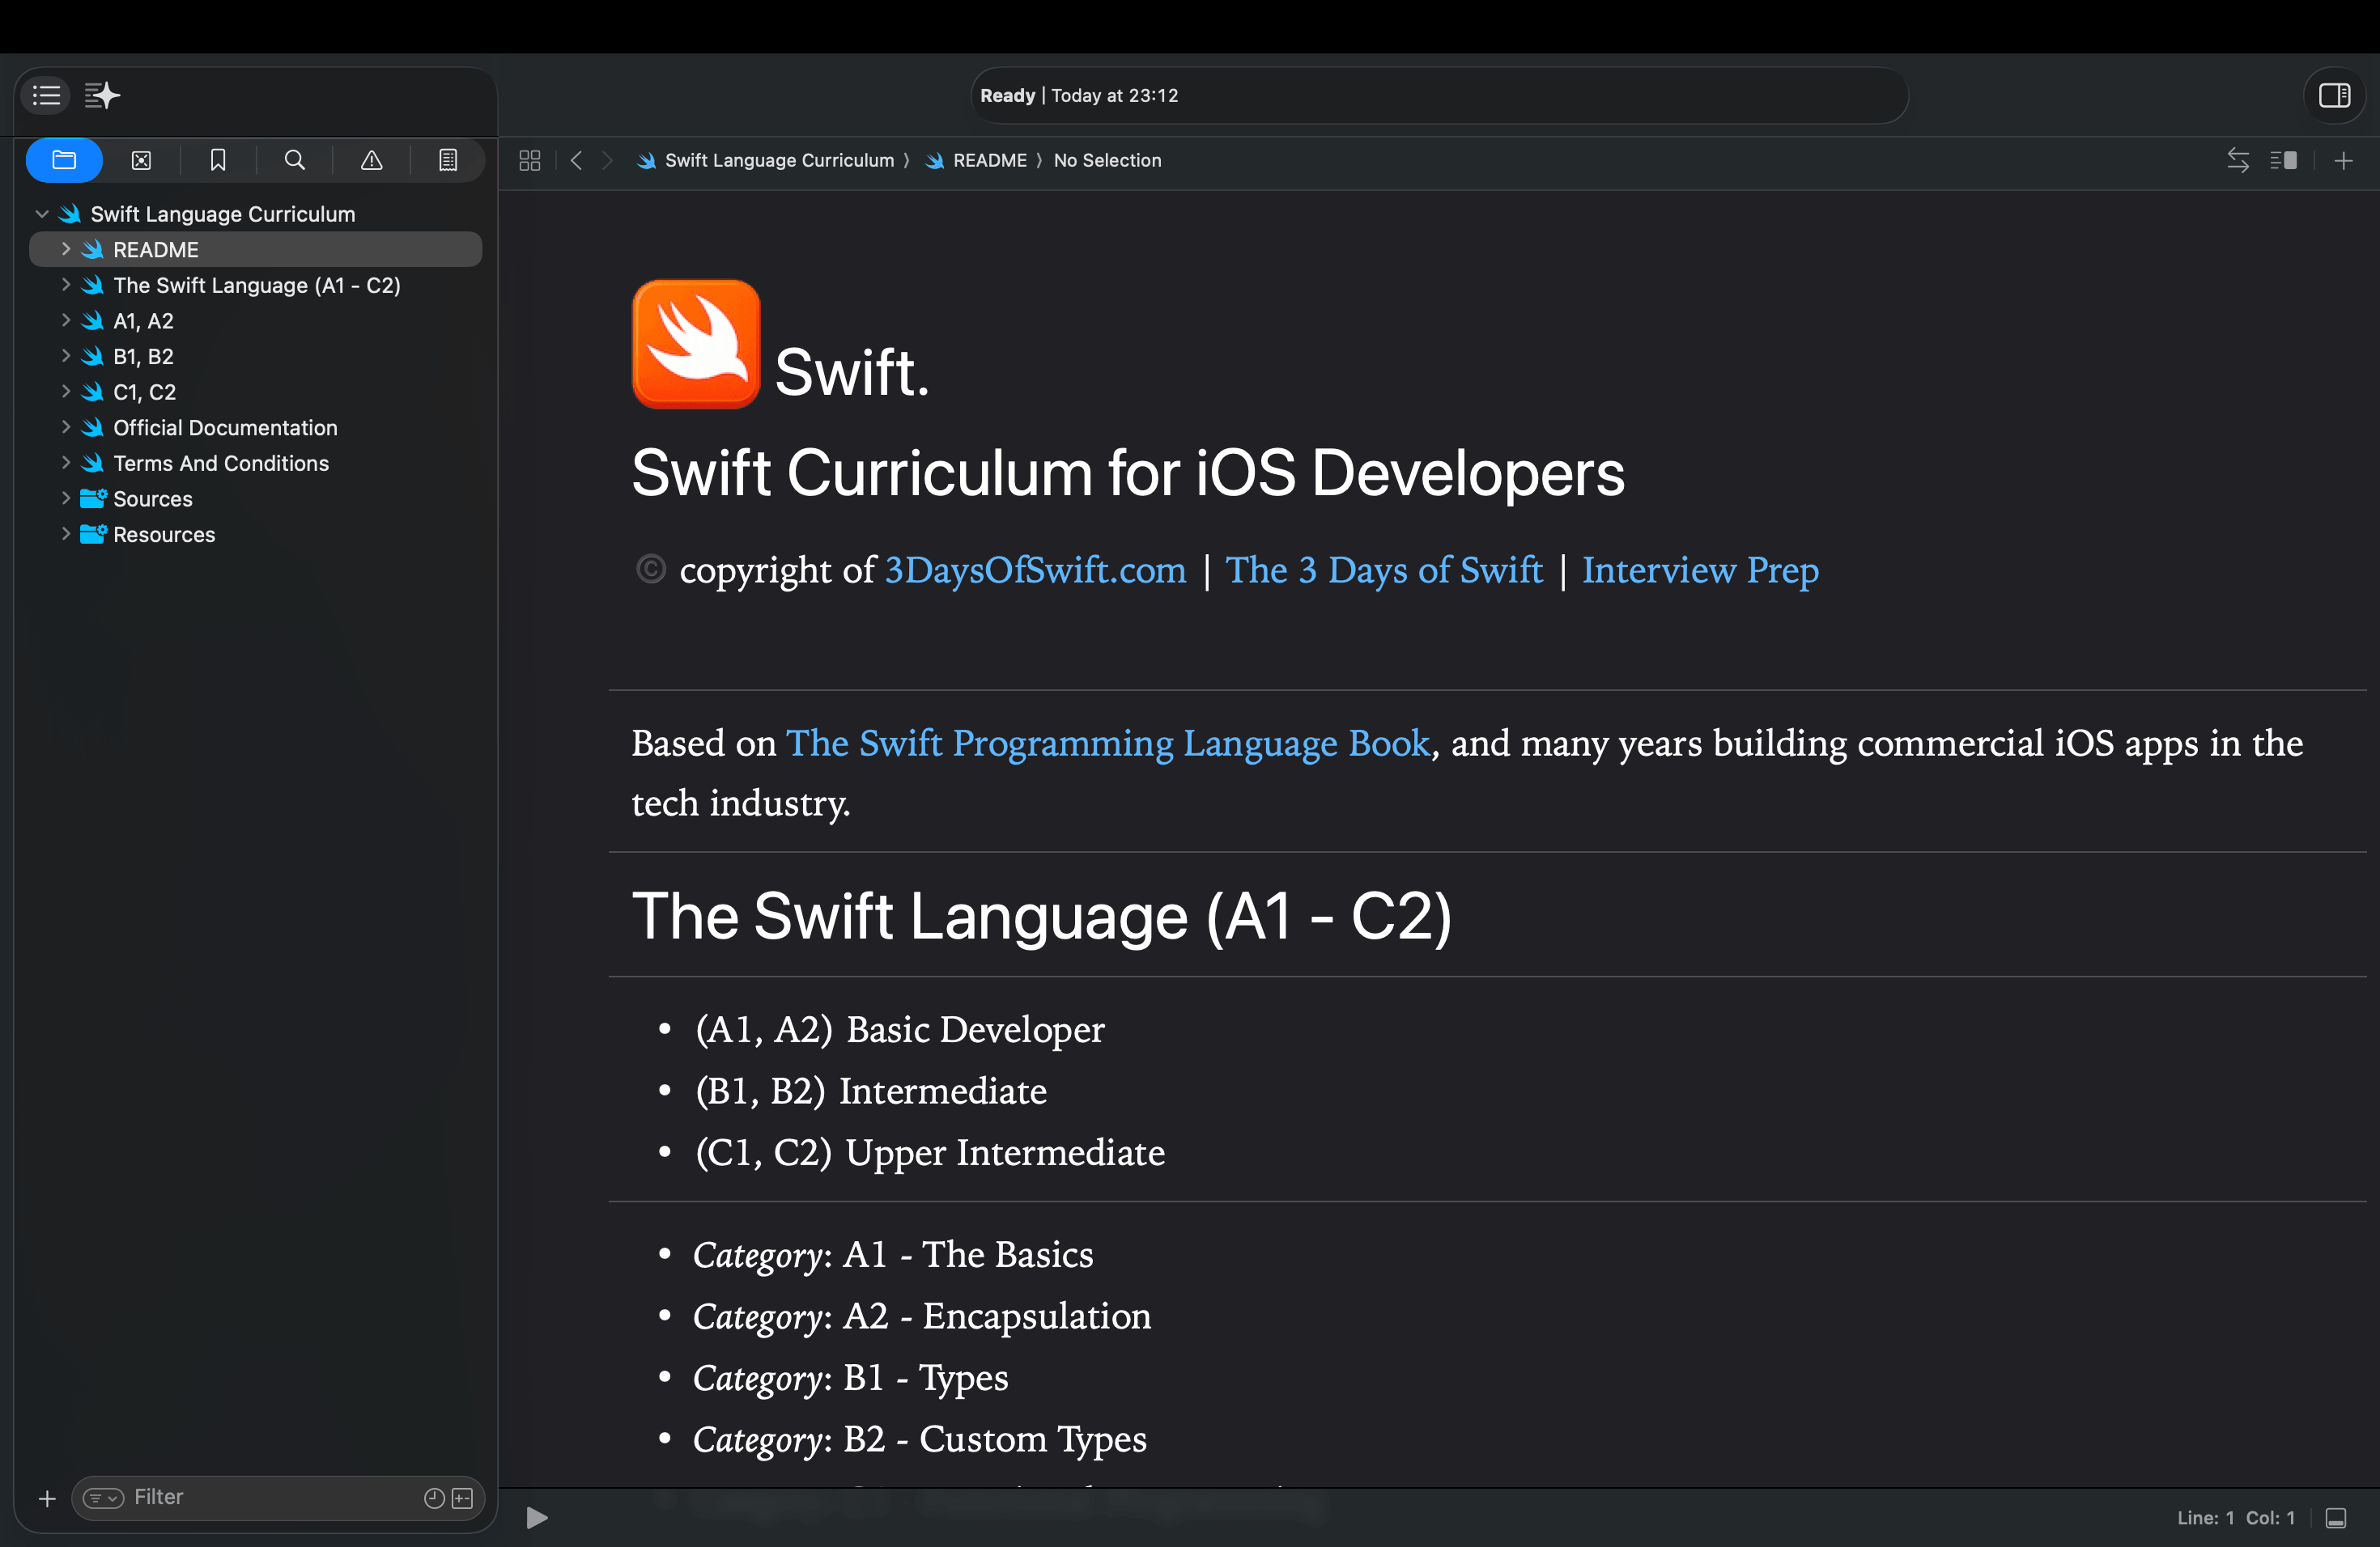2380x1547 pixels.
Task: Expand the Sources folder
Action: point(66,498)
